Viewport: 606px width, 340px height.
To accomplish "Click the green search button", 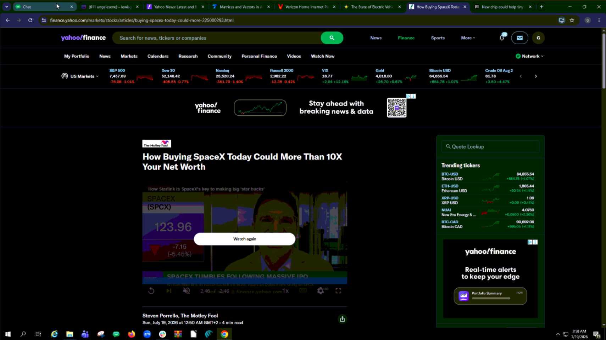I will (x=332, y=38).
